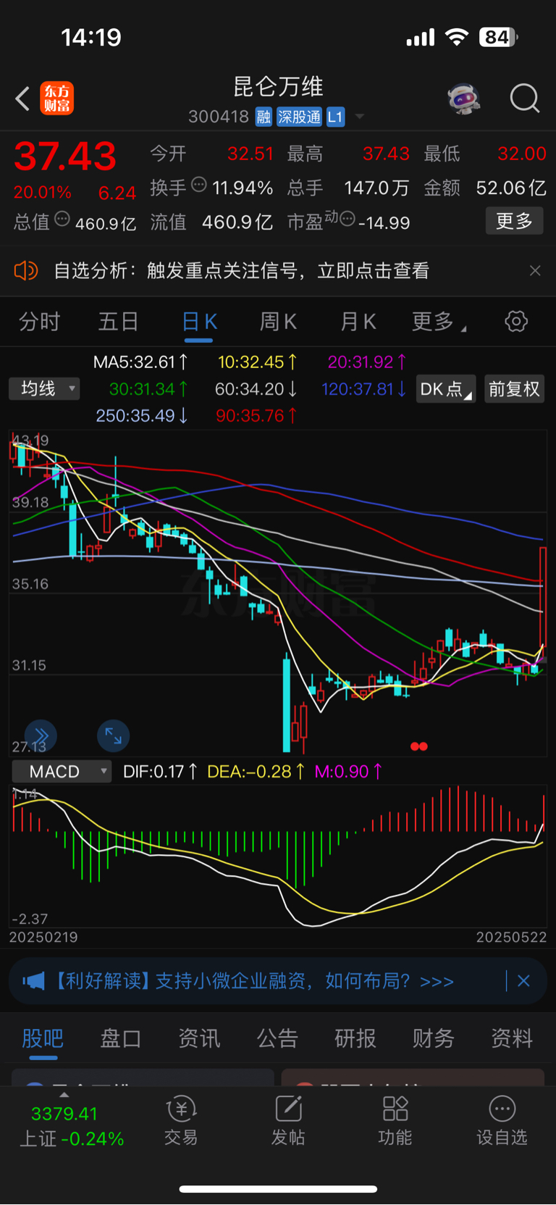Tap DIF:0.17 MACD value
Screen dimensions: 556x1205
point(160,772)
